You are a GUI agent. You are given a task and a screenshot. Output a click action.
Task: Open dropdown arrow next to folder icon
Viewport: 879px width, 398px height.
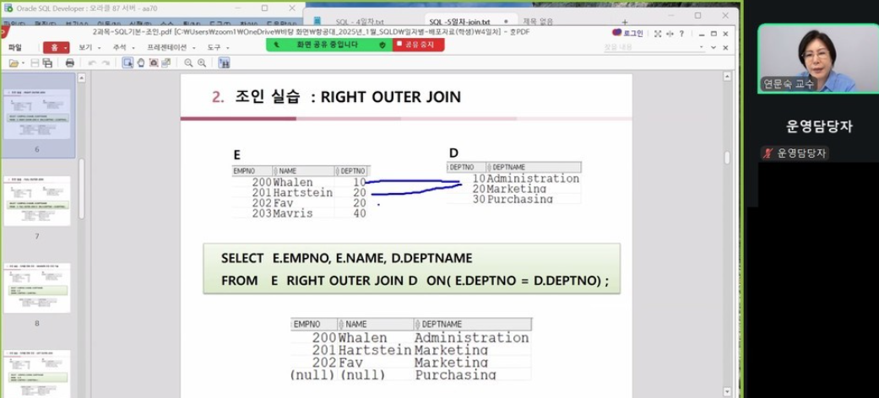pyautogui.click(x=23, y=63)
